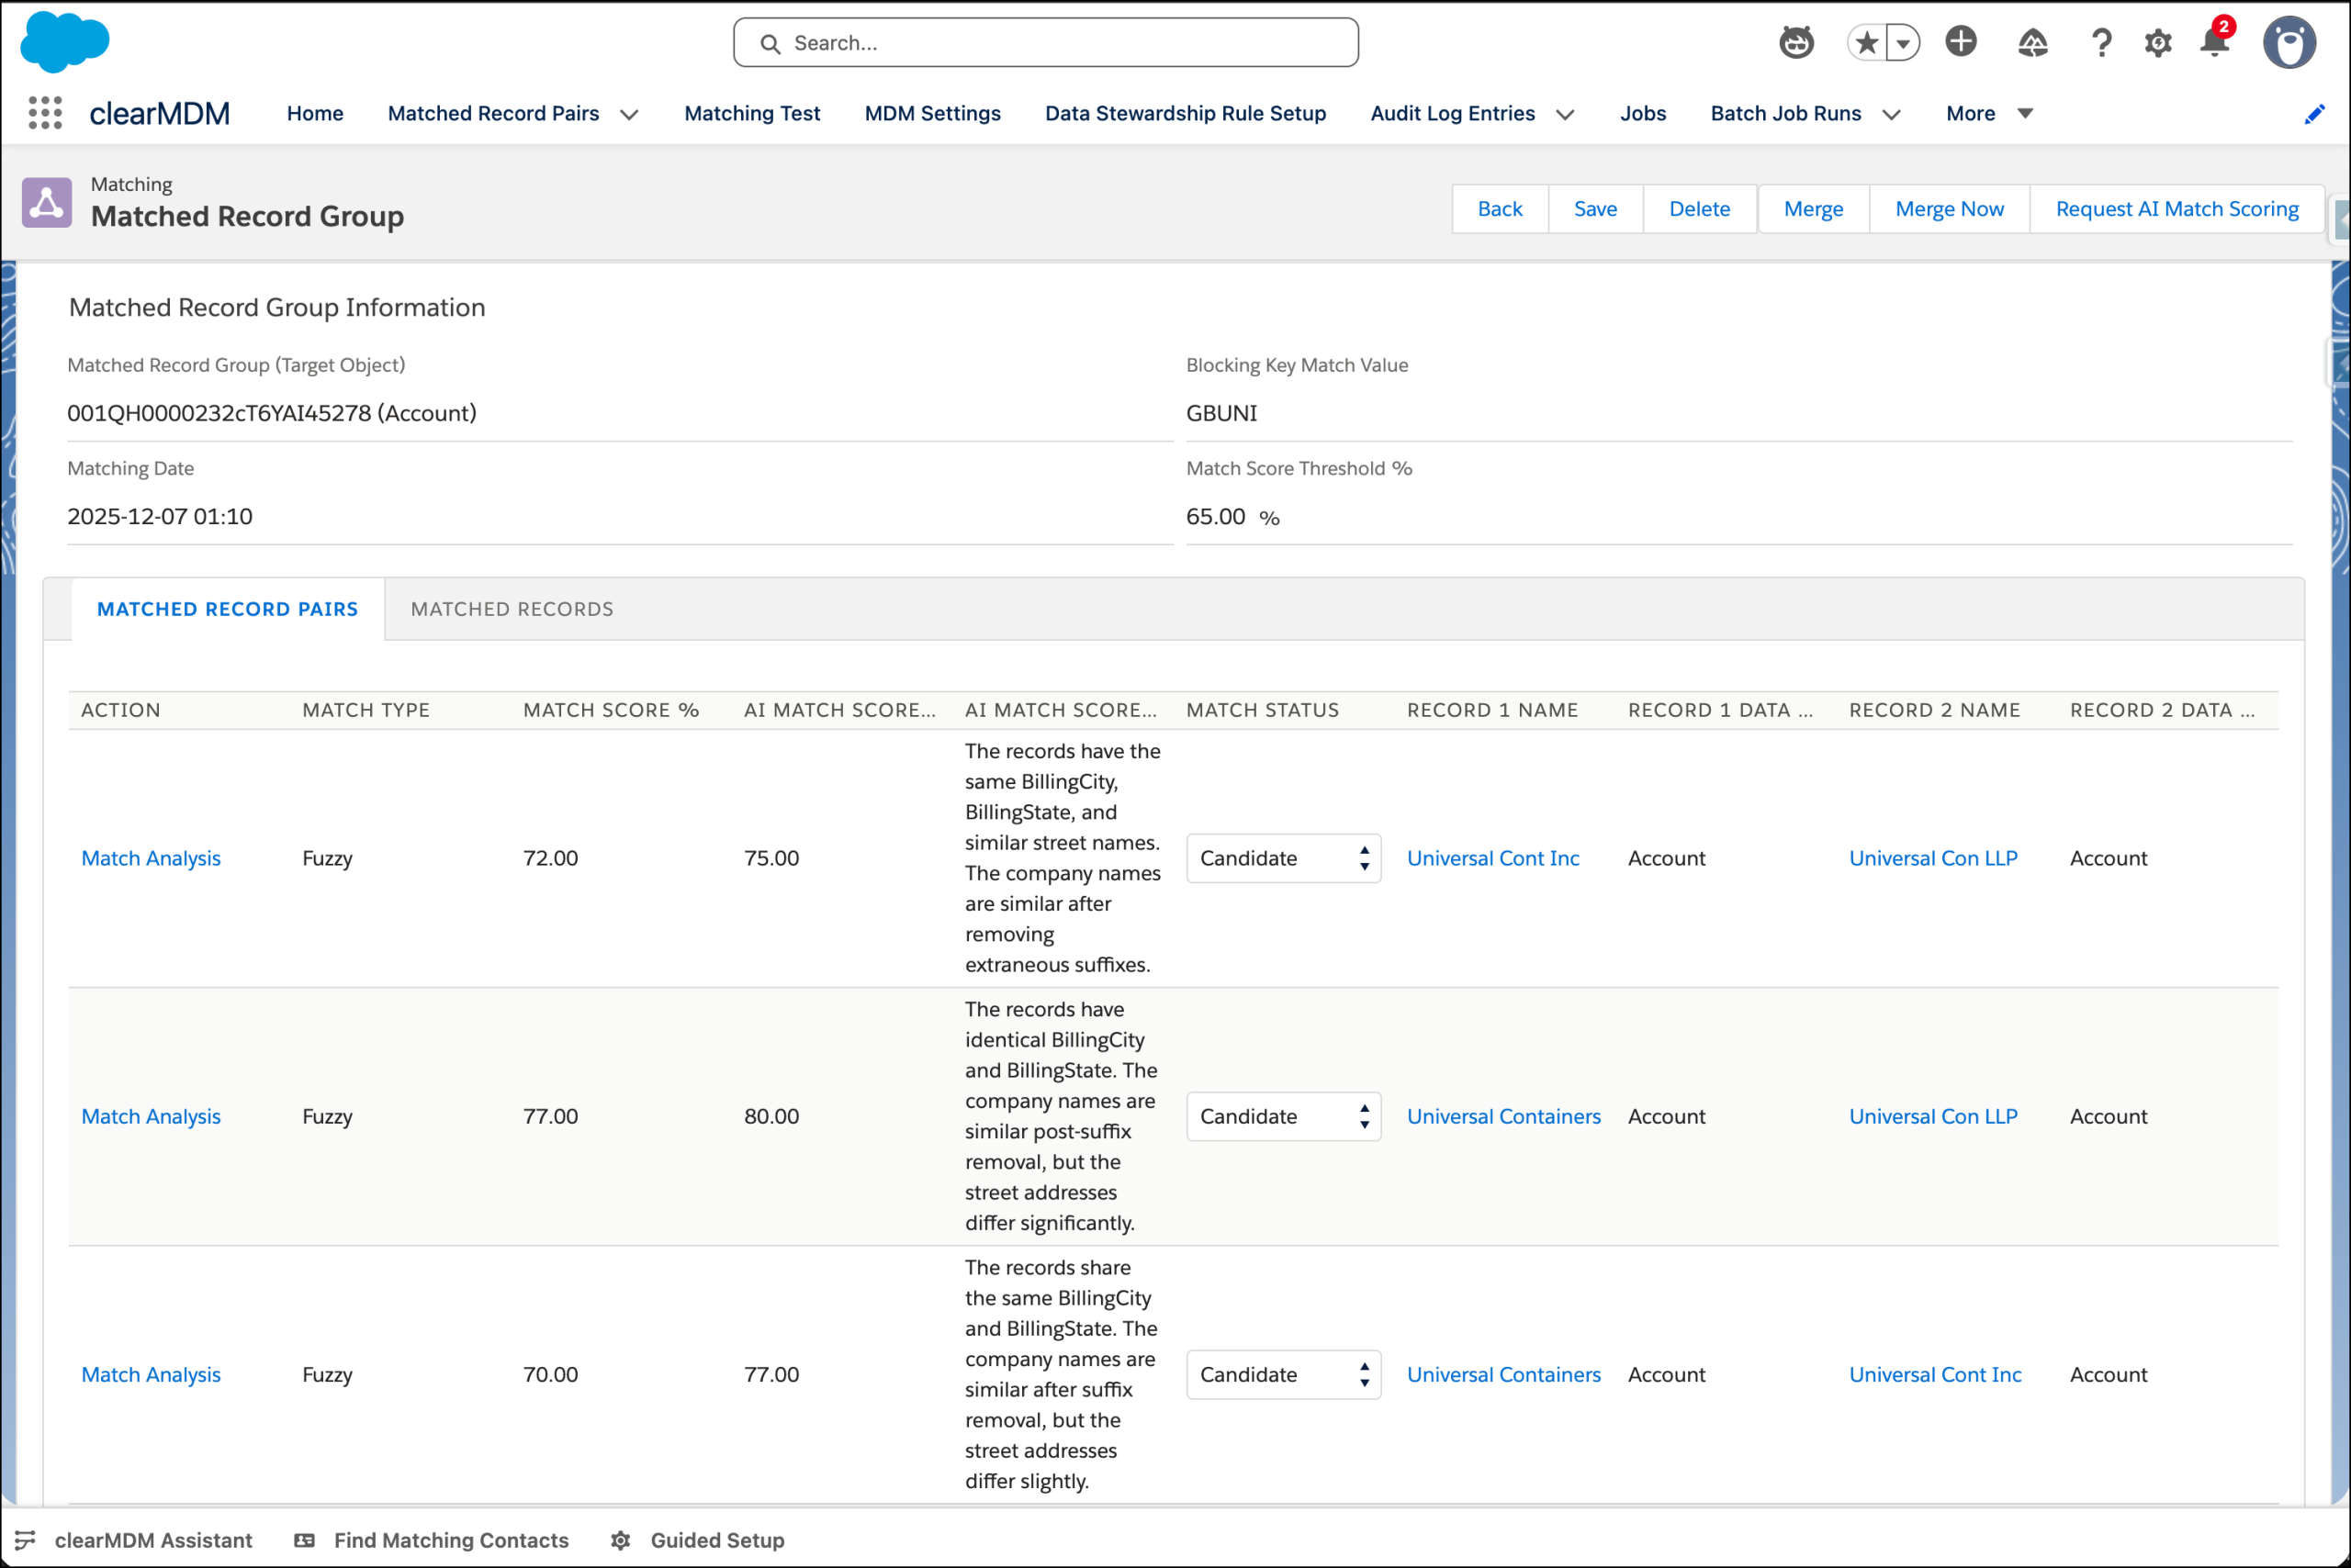Open the user avatar profile icon
This screenshot has height=1568, width=2351.
(x=2290, y=42)
